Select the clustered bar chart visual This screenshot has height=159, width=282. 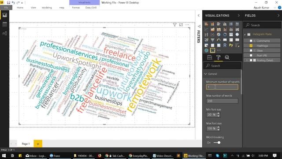pos(219,24)
